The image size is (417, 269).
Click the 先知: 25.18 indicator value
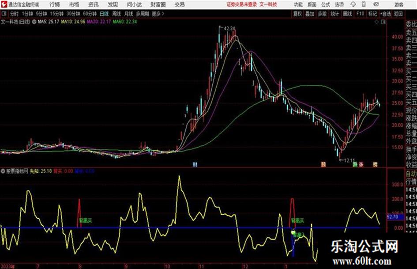click(41, 171)
